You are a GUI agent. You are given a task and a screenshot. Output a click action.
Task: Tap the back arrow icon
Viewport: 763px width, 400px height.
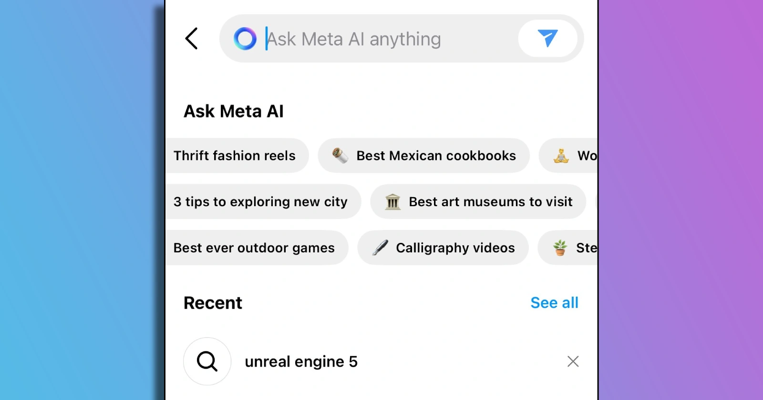tap(192, 39)
